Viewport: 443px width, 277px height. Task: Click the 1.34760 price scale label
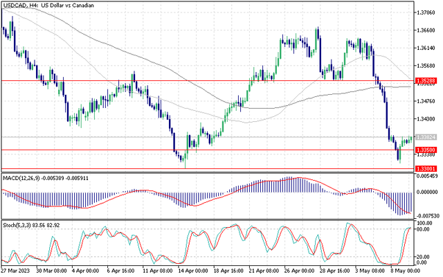pos(426,102)
